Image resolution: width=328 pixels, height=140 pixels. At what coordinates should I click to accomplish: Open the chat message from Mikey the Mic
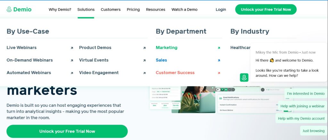(x=289, y=62)
